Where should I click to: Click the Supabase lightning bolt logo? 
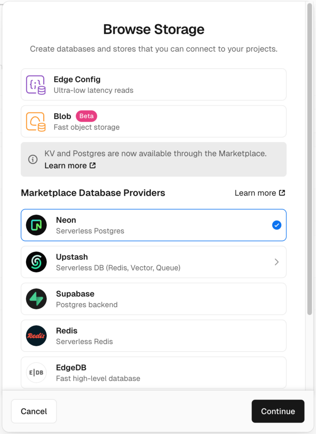36,299
